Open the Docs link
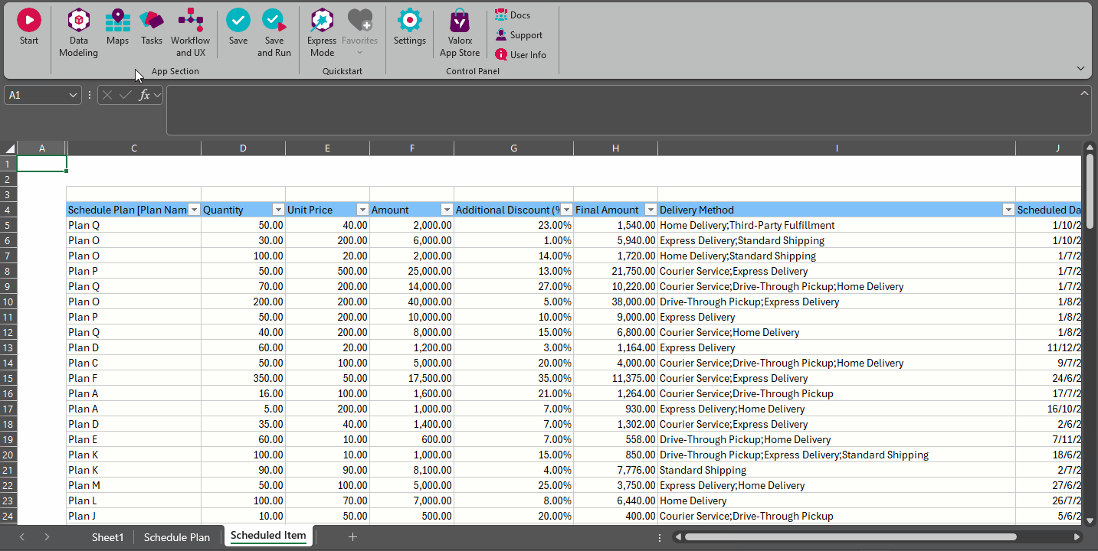This screenshot has height=551, width=1098. [x=519, y=15]
